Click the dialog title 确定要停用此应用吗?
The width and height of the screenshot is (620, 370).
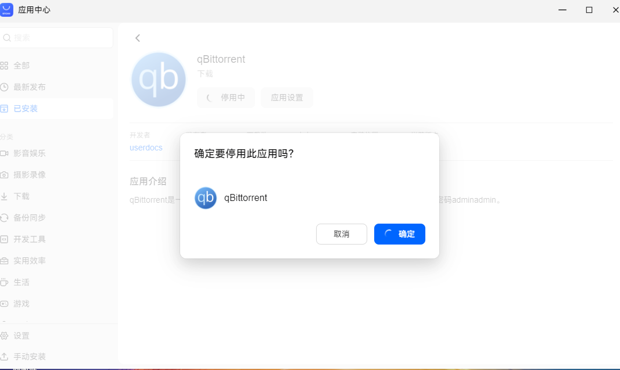244,154
